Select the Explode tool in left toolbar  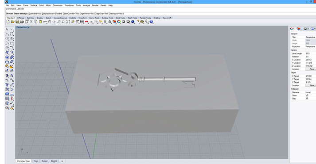(x=12, y=66)
